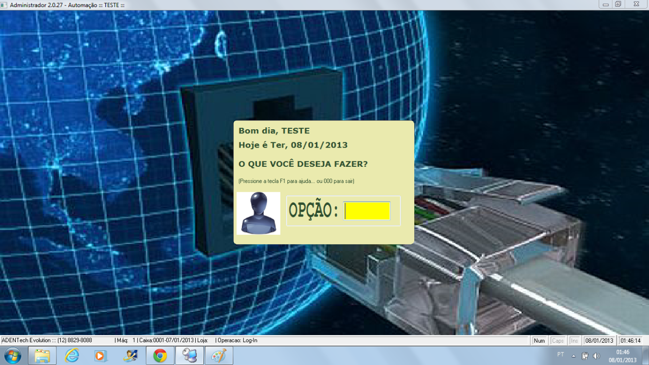The width and height of the screenshot is (649, 365).
Task: Restore down the Administrador window
Action: [x=618, y=4]
